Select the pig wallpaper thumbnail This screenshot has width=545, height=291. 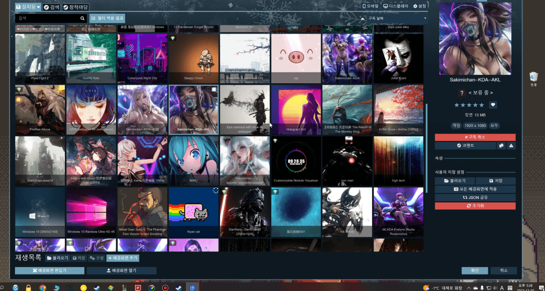(x=296, y=58)
